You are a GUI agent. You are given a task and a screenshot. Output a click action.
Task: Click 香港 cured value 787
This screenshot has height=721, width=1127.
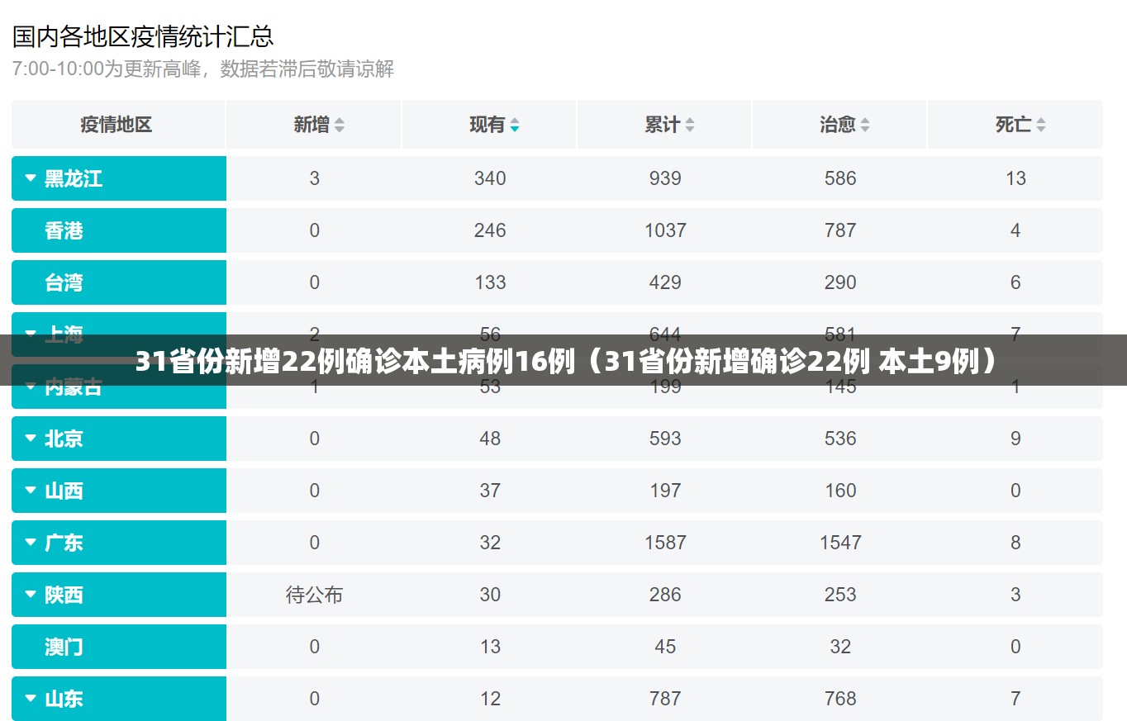coord(840,230)
